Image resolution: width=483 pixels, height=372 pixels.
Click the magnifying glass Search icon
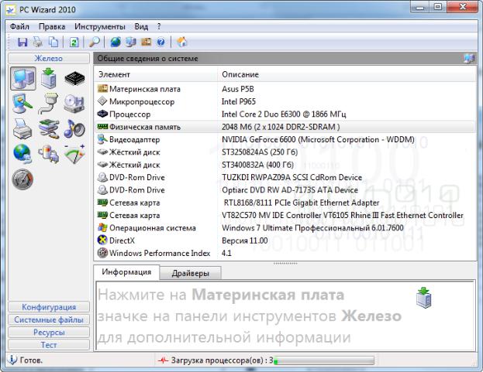tap(95, 42)
